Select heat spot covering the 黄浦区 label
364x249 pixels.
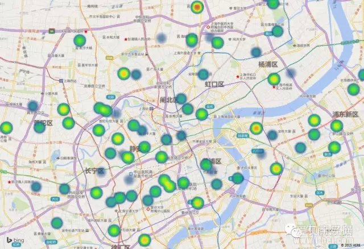coord(206,164)
